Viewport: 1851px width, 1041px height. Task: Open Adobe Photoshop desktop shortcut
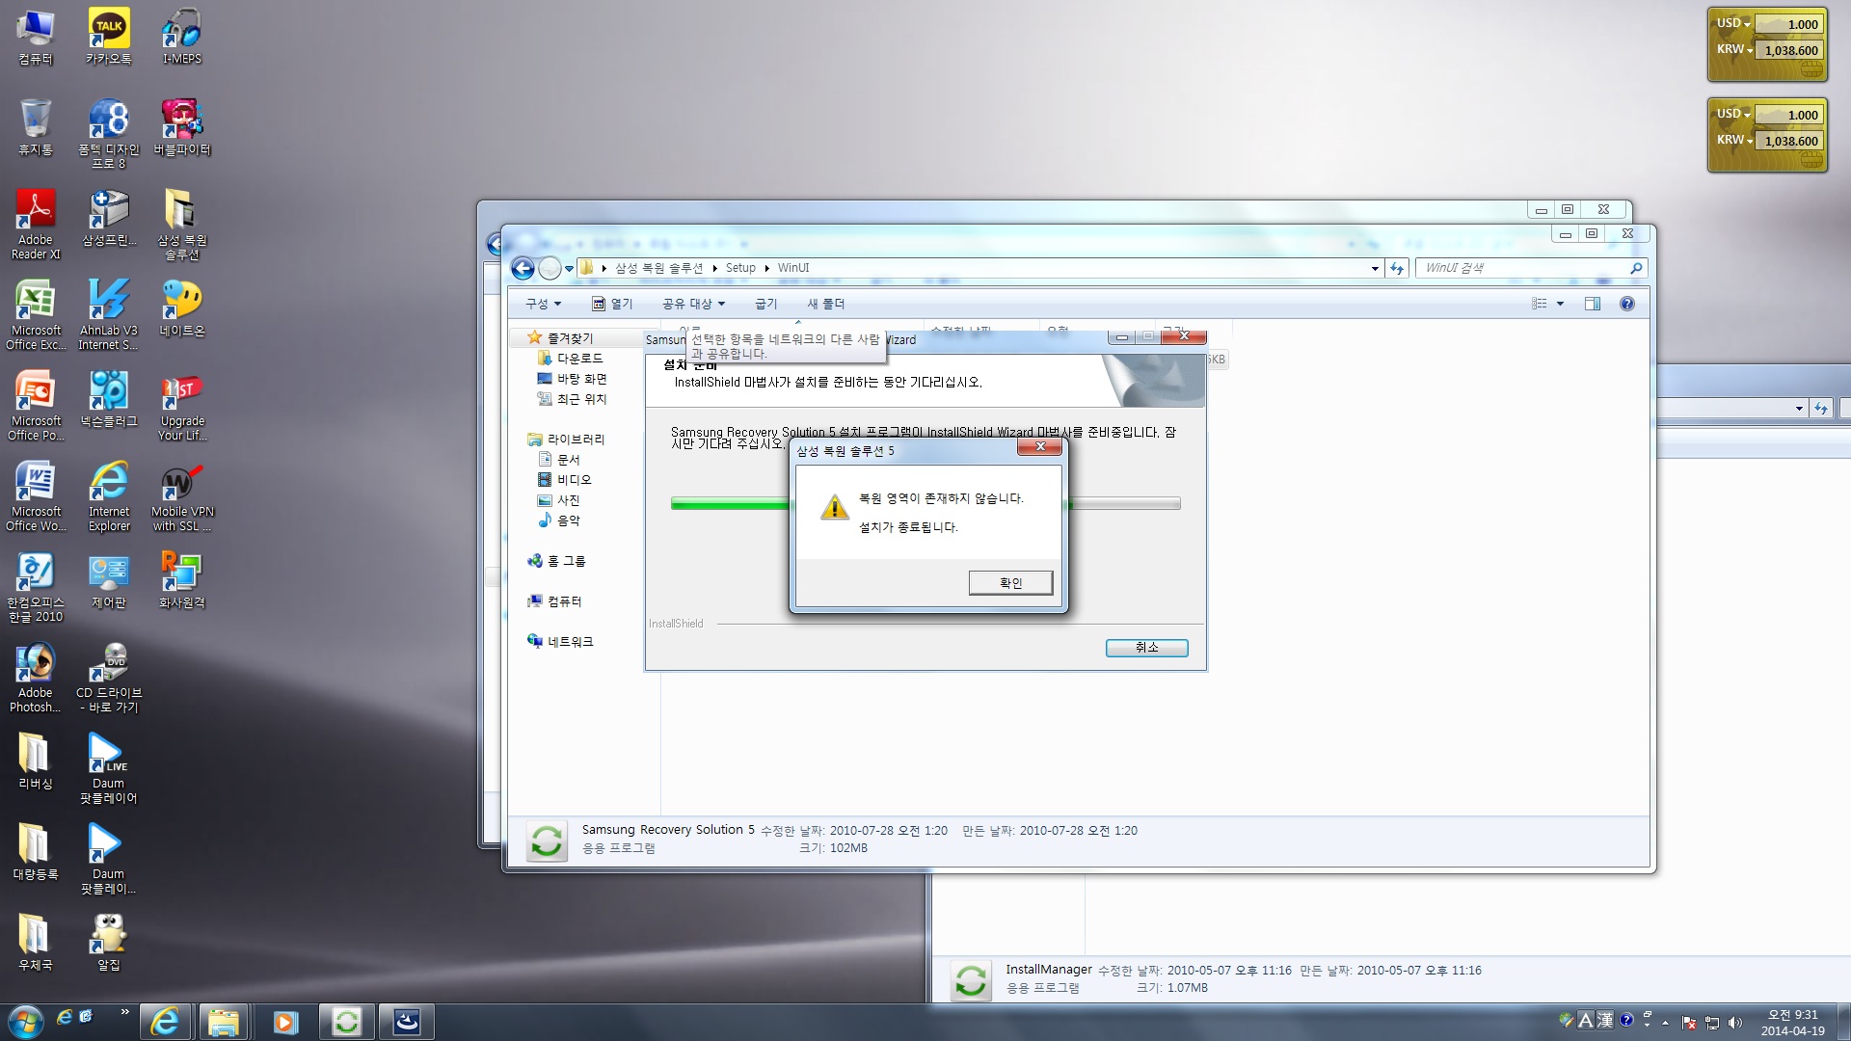click(x=36, y=678)
